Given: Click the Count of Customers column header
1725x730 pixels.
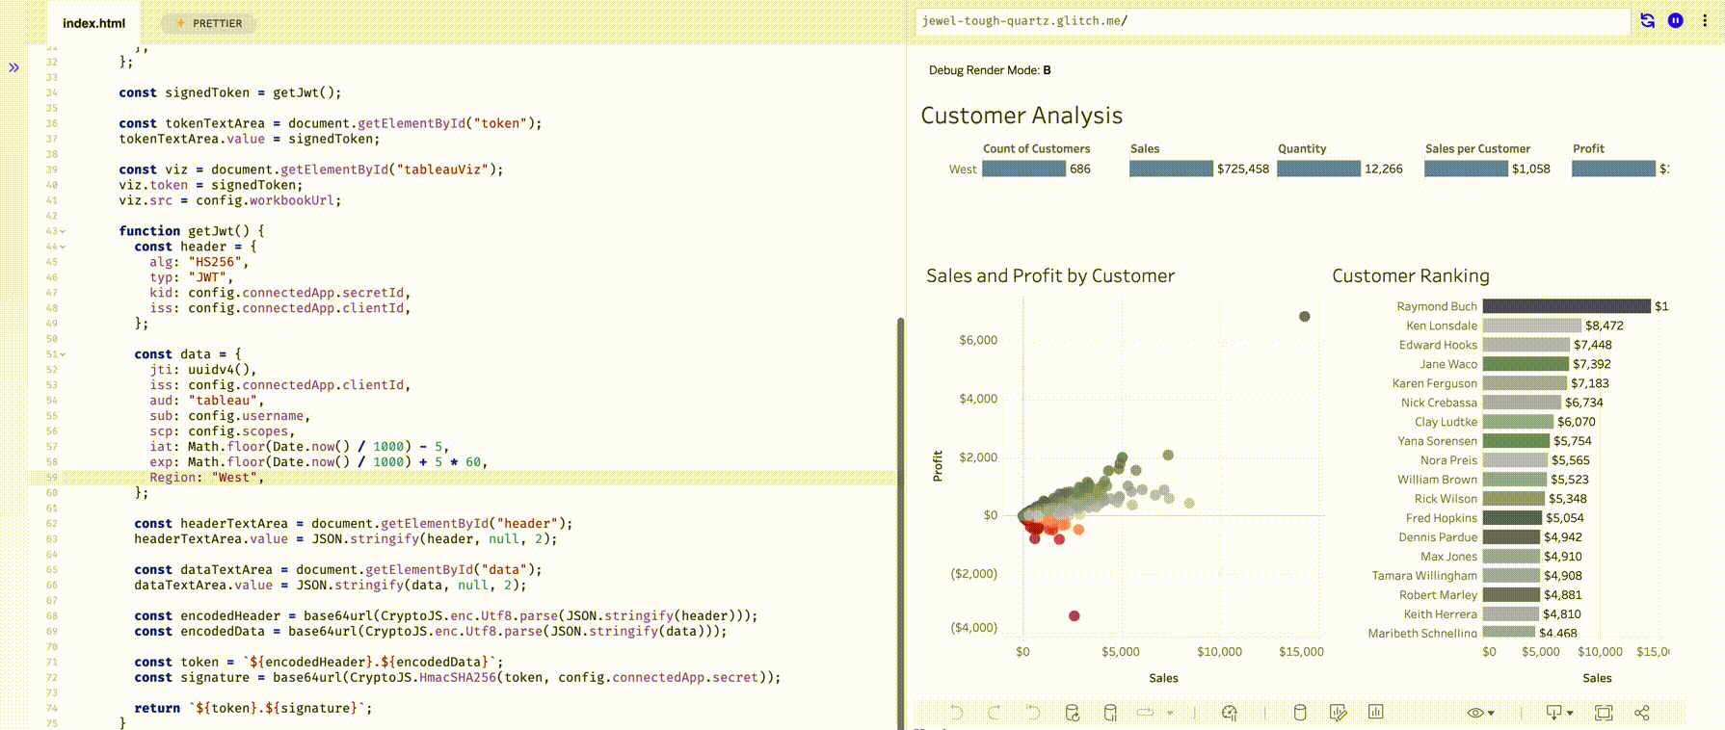Looking at the screenshot, I should pos(1036,148).
